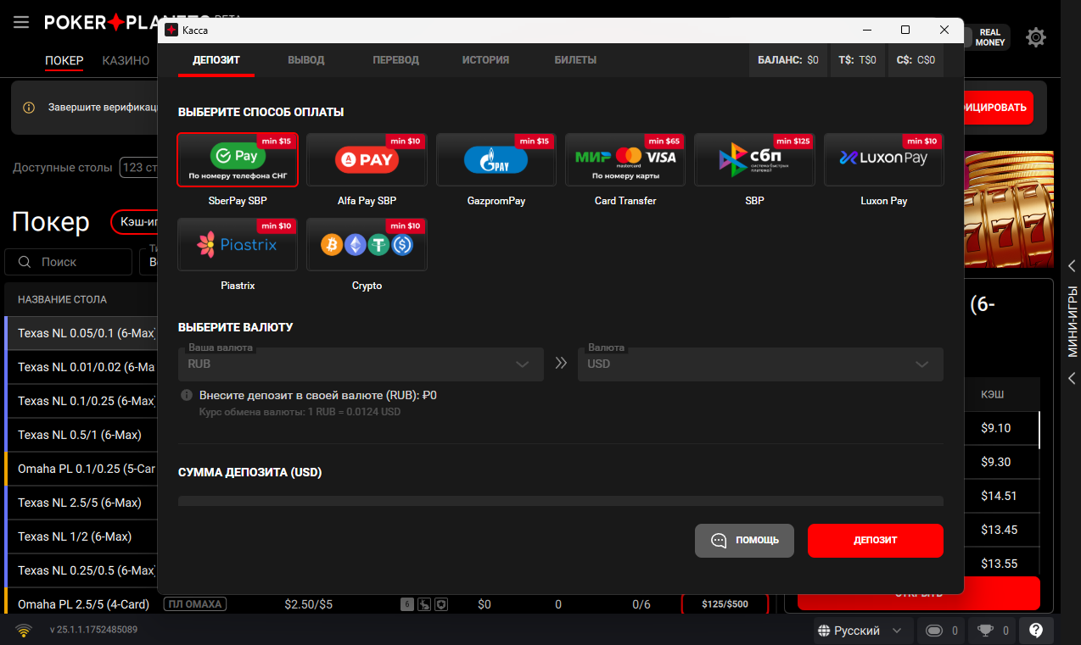Open the ИСТОРИЯ tab in the cashier

(x=485, y=60)
